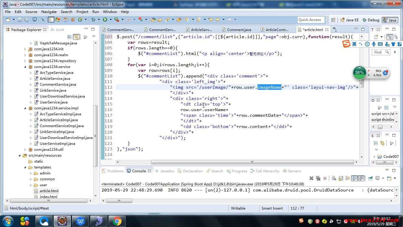Expand the Code007 project node

click(x=374, y=157)
